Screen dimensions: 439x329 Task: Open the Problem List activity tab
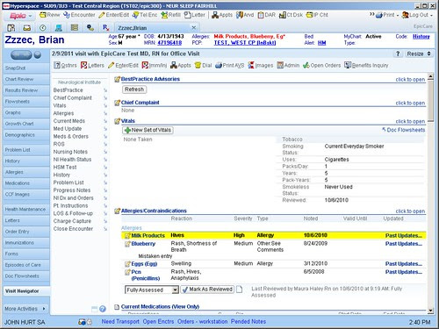click(x=26, y=149)
